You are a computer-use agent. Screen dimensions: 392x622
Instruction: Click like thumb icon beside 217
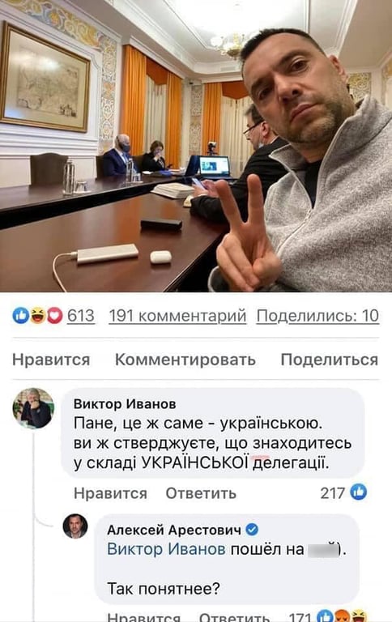(359, 492)
